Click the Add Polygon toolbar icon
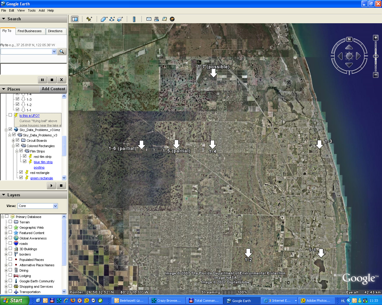Viewport: 382px width, 305px height. tap(104, 19)
